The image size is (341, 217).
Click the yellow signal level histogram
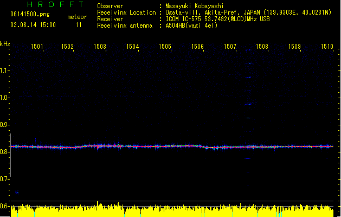click(172, 209)
